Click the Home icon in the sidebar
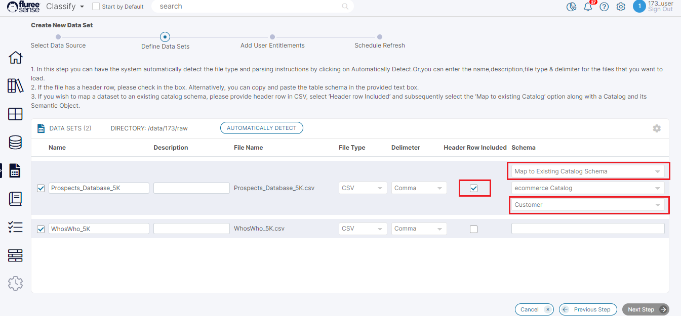This screenshot has width=681, height=316. [15, 58]
